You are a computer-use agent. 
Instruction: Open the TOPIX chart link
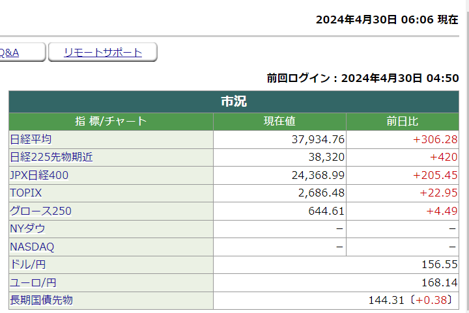[x=25, y=193]
